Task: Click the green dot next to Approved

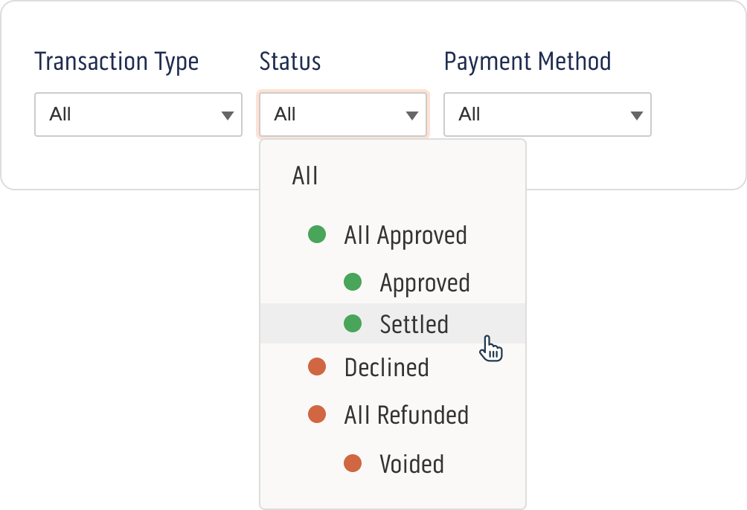Action: pos(353,283)
